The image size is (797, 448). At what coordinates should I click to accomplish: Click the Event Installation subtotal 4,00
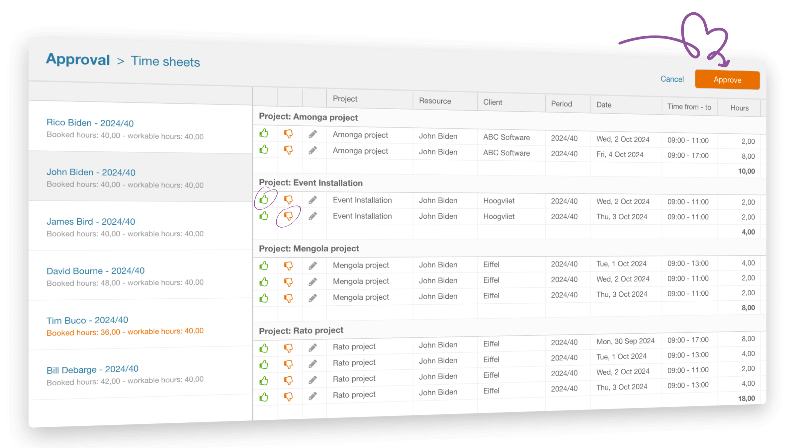point(748,232)
